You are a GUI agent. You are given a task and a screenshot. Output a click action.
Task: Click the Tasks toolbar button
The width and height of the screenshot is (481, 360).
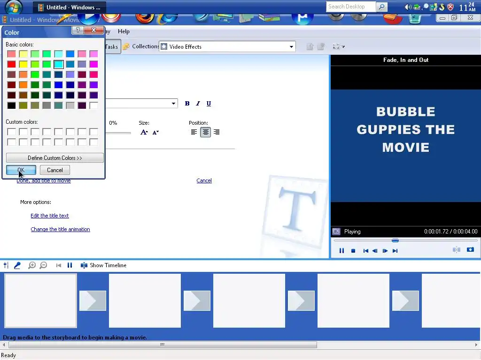pyautogui.click(x=112, y=46)
